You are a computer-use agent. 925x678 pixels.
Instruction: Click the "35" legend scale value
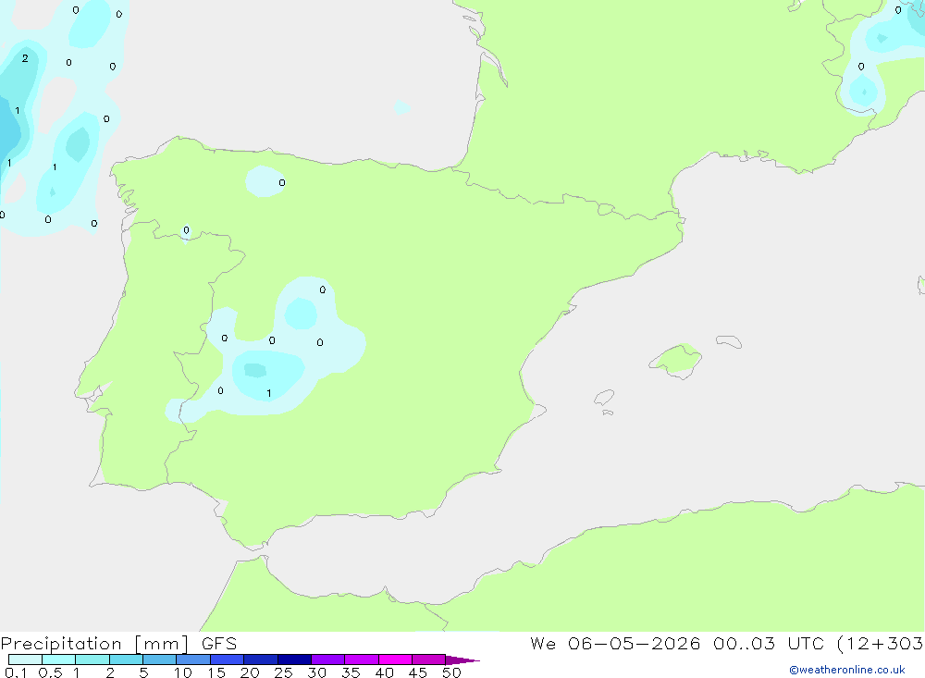[351, 672]
